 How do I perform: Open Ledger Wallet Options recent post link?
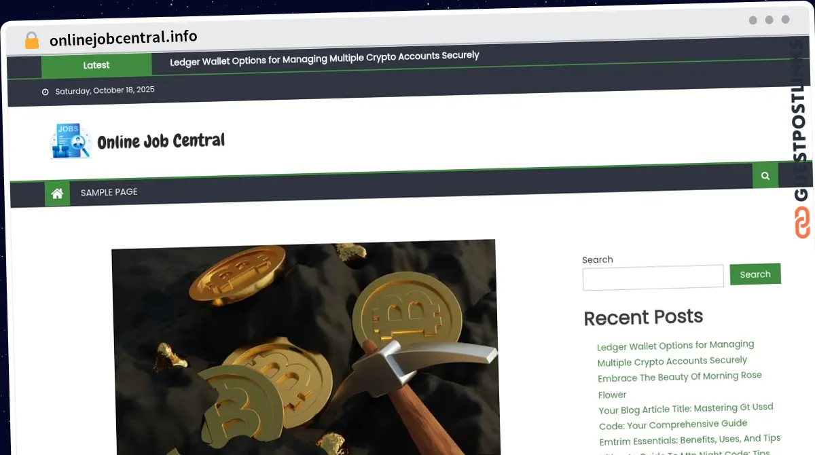point(675,353)
